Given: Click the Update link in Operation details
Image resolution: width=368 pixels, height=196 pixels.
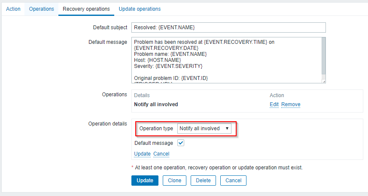Looking at the screenshot, I should coord(142,154).
